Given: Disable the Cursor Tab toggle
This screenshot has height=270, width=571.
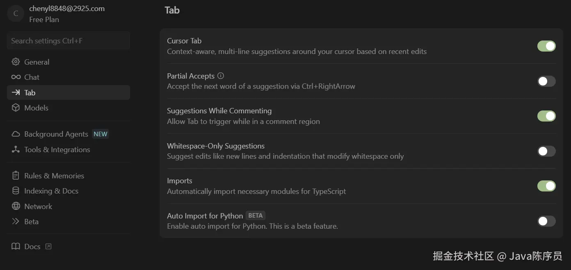Looking at the screenshot, I should point(546,46).
